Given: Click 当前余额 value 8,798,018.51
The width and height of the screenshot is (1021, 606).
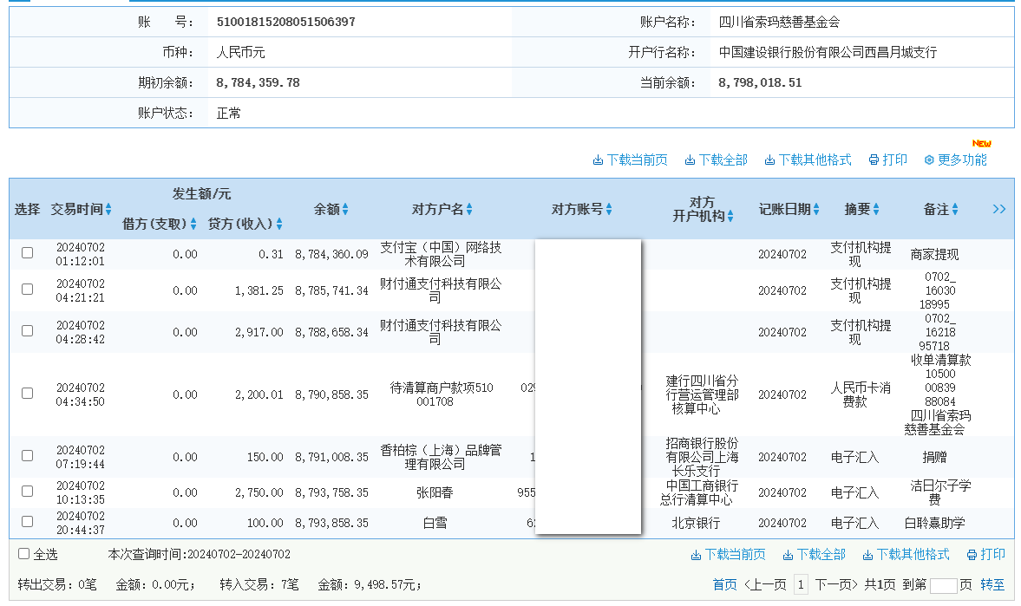Looking at the screenshot, I should coord(760,82).
